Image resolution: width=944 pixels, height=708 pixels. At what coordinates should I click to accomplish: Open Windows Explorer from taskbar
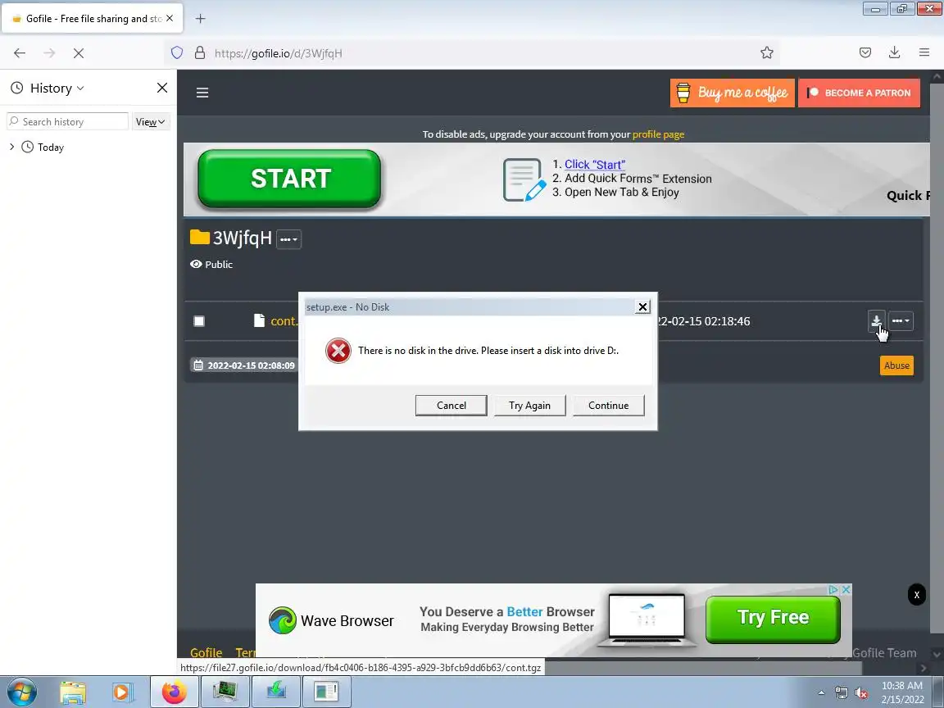click(x=73, y=692)
